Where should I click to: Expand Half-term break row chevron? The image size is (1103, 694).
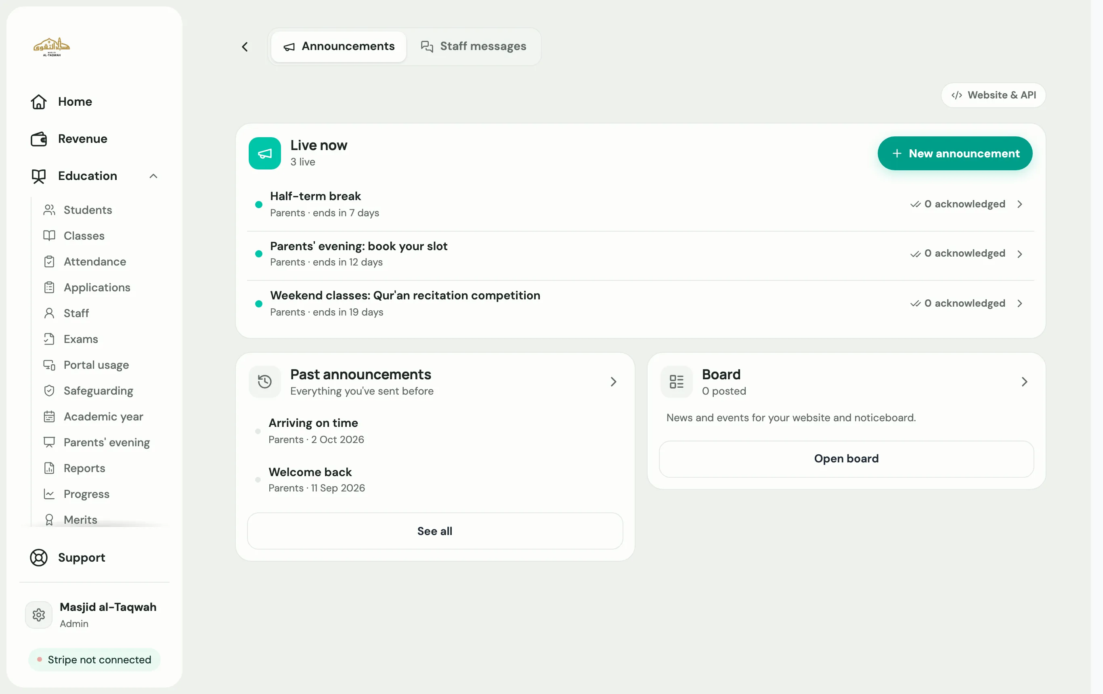pos(1020,204)
